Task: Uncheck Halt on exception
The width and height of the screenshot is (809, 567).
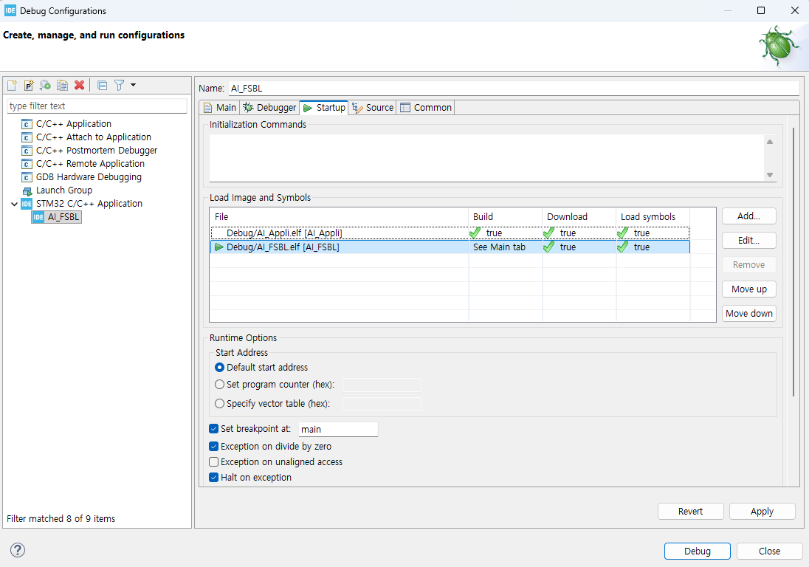Action: [x=214, y=478]
